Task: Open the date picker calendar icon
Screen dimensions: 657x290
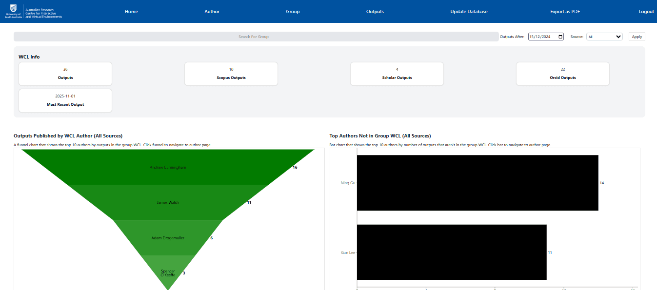Action: 560,37
